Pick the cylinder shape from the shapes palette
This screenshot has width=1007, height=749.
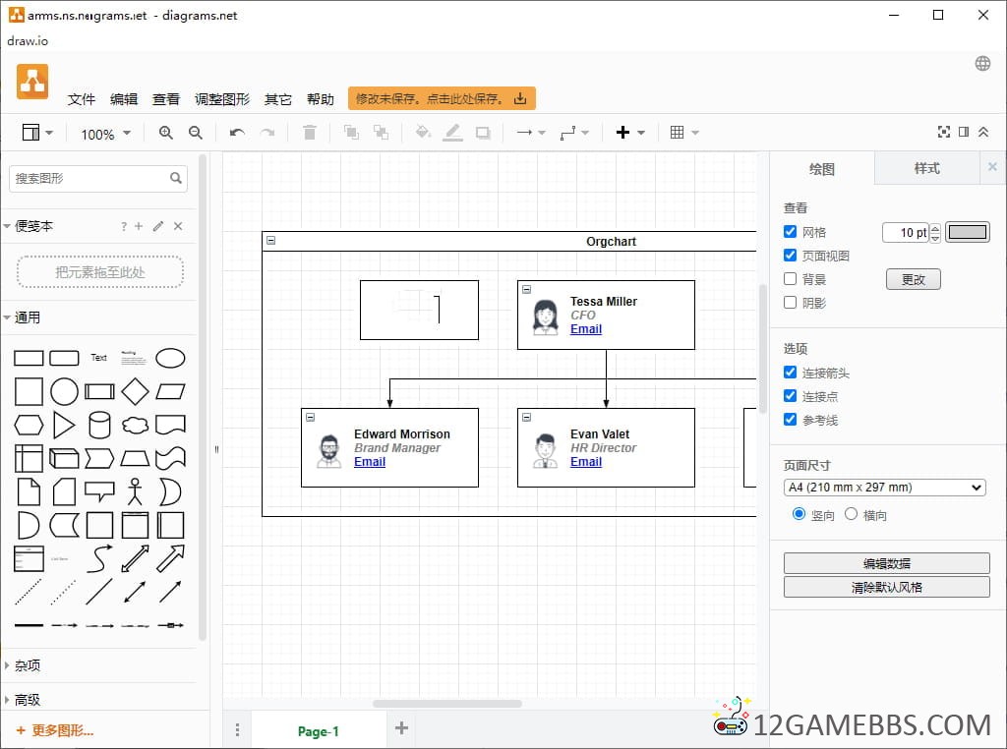99,425
